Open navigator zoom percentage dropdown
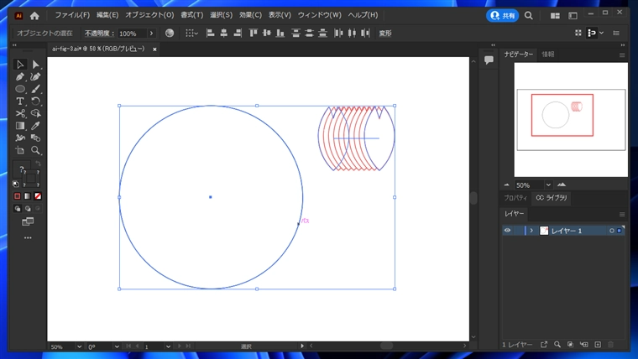Screen dimensions: 638x359 [548, 185]
